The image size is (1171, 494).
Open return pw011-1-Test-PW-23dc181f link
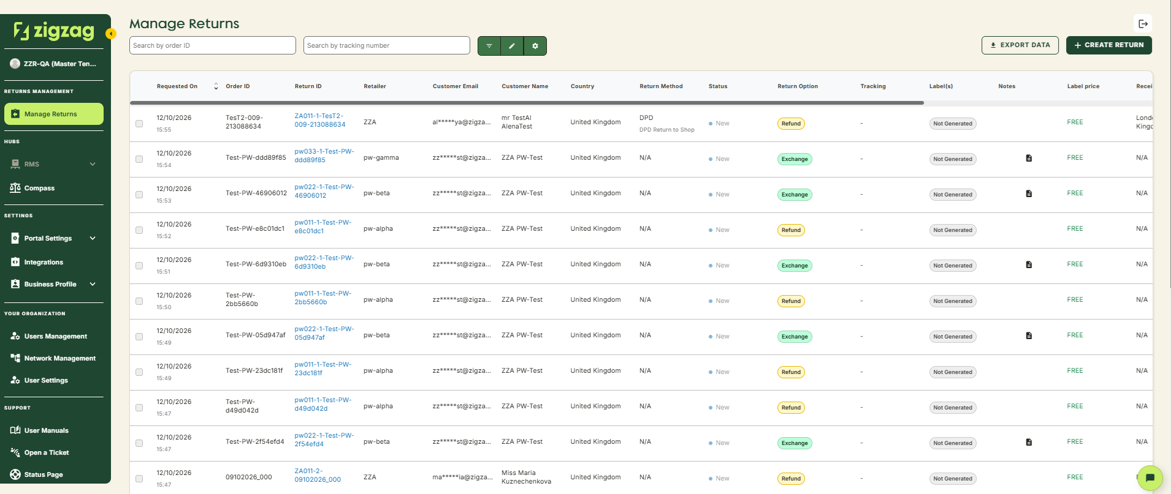[x=323, y=369]
